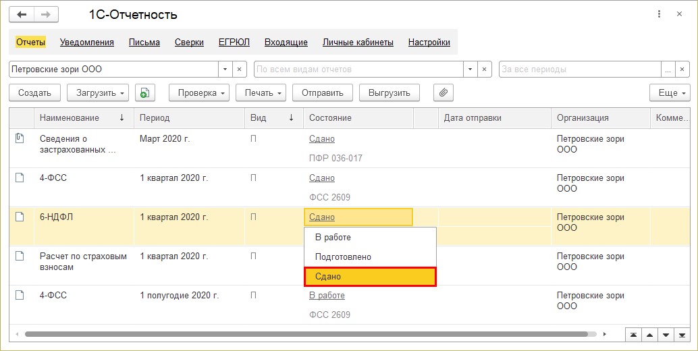
Task: Move down one row in the list
Action: 666,335
